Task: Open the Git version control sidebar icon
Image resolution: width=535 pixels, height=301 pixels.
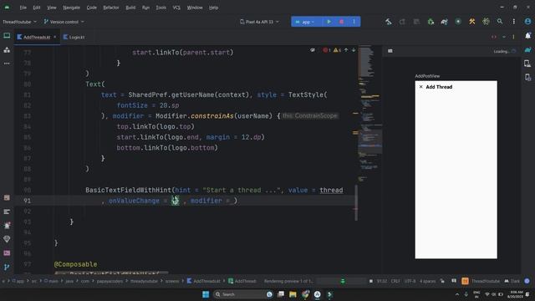Action: coord(7,268)
